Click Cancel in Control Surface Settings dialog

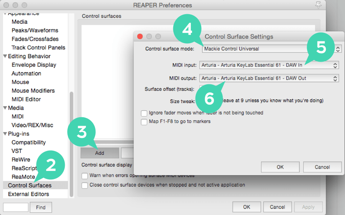coord(322,167)
